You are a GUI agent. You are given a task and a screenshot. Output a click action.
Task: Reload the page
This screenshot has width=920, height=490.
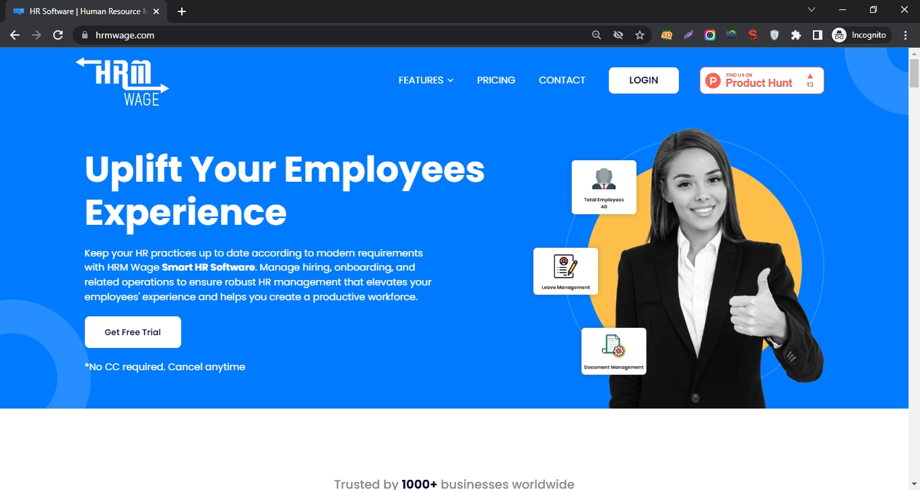[x=58, y=35]
